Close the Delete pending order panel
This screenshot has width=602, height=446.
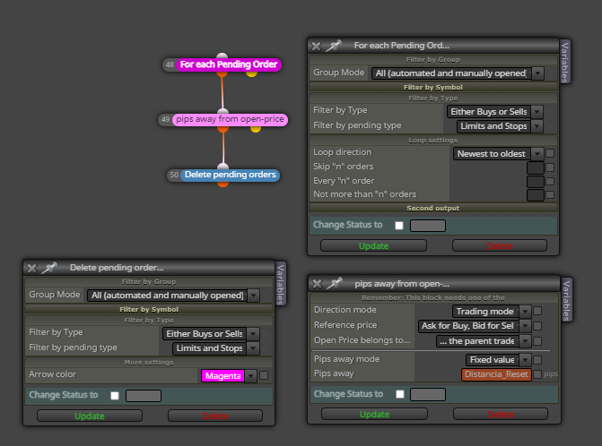coord(32,268)
